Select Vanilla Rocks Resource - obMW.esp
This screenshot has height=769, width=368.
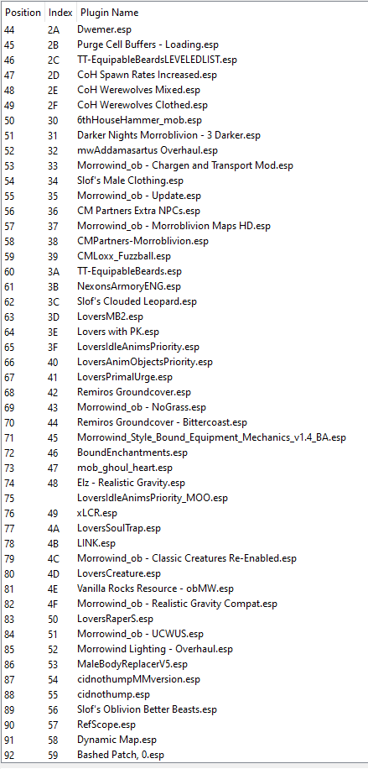tap(155, 589)
